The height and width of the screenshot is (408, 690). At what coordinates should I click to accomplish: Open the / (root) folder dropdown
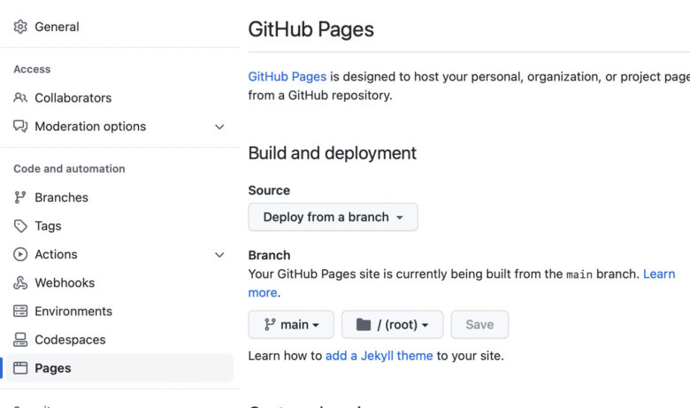(x=392, y=325)
